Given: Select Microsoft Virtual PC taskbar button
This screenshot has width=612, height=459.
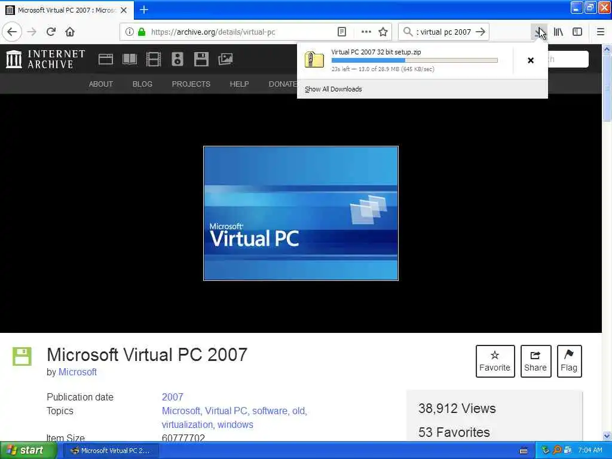Looking at the screenshot, I should pyautogui.click(x=111, y=451).
